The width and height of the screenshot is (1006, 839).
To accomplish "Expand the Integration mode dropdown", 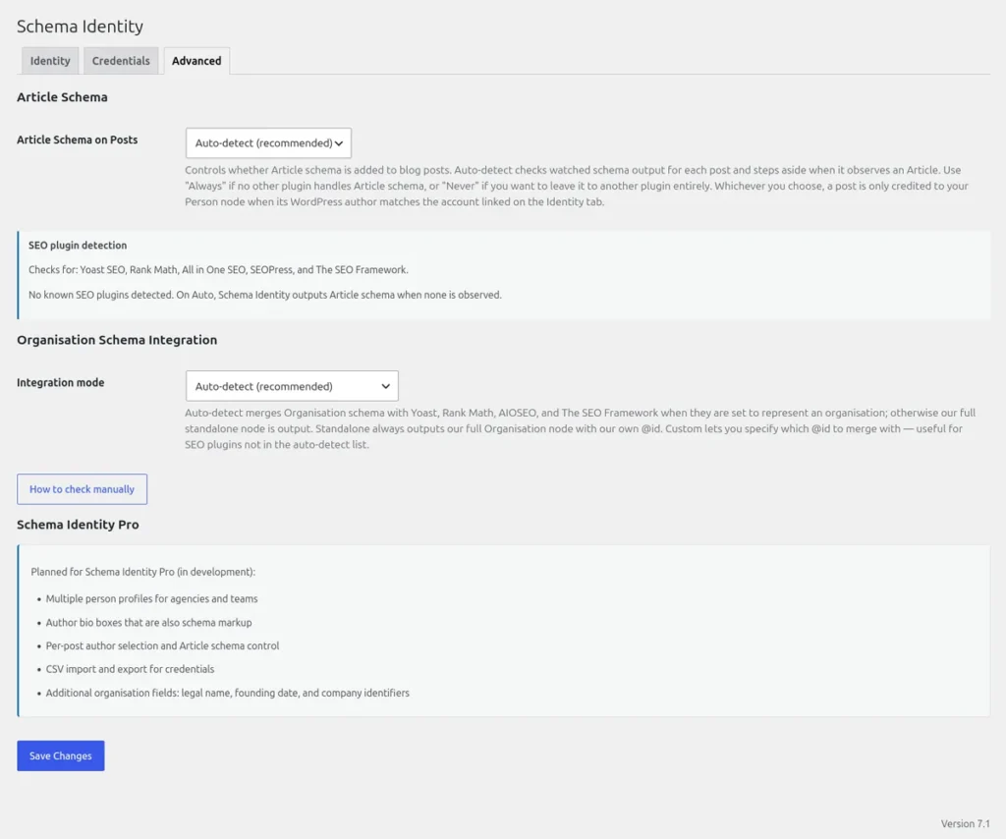I will point(292,386).
